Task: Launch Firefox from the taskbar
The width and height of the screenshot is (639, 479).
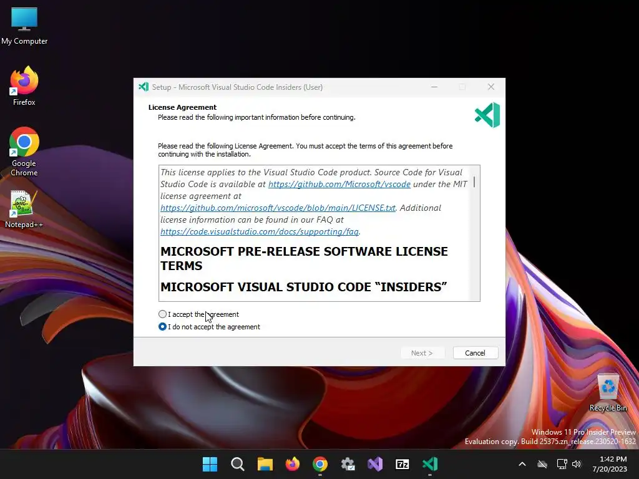Action: (292, 464)
